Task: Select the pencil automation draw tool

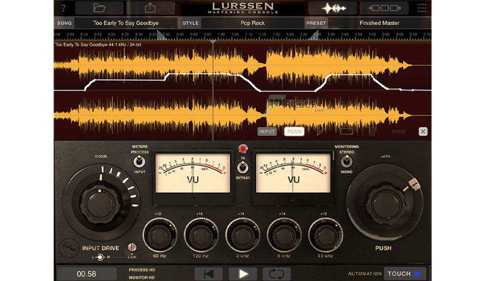Action: tap(320, 132)
